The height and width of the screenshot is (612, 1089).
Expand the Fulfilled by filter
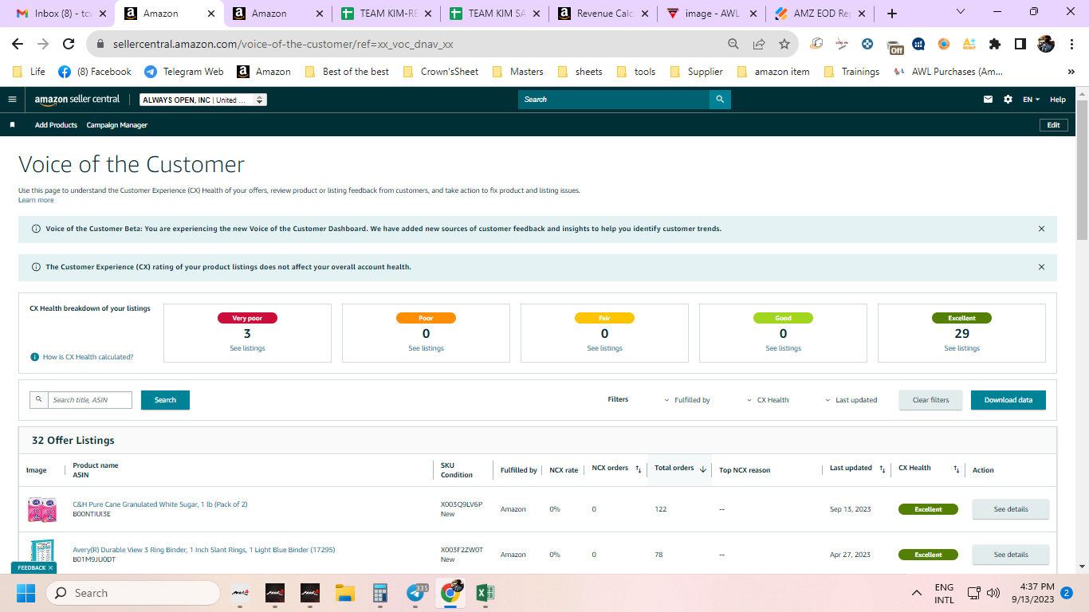tap(687, 400)
